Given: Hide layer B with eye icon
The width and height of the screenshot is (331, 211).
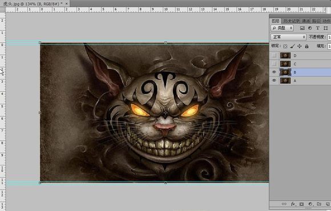Looking at the screenshot, I should 274,72.
